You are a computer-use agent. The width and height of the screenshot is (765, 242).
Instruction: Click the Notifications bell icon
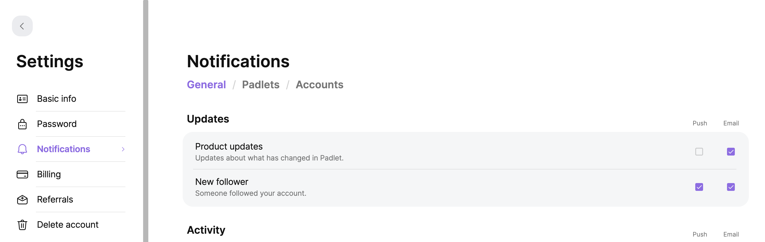click(x=22, y=149)
